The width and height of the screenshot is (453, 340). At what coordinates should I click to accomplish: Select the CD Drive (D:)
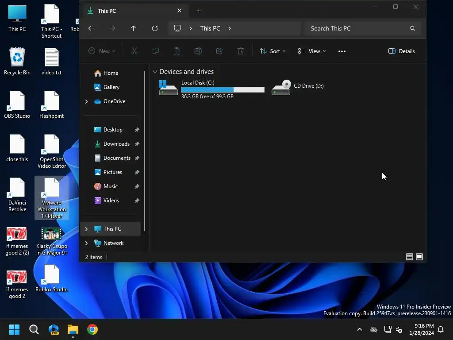298,87
